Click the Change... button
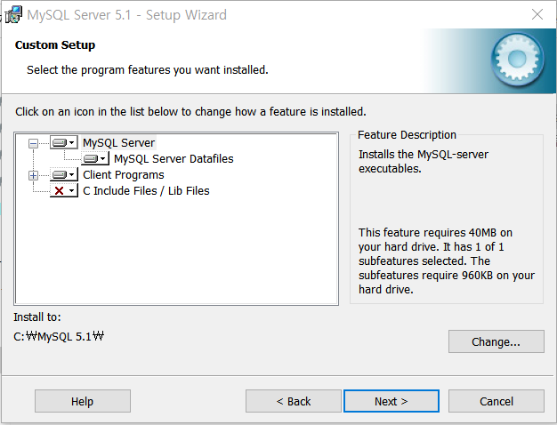Screen dimensions: 557x425 pyautogui.click(x=496, y=341)
